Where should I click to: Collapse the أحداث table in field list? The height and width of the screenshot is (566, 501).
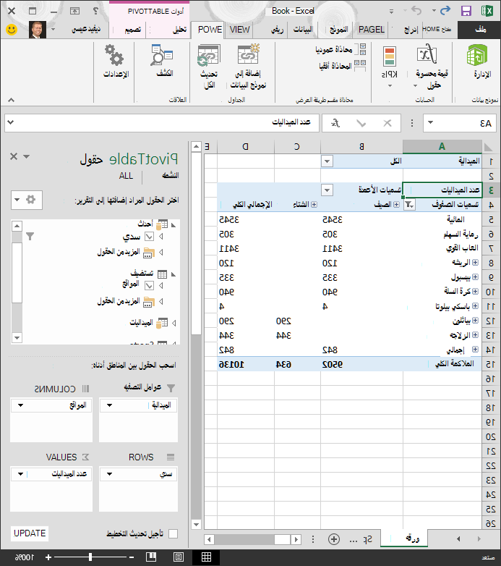coord(174,225)
